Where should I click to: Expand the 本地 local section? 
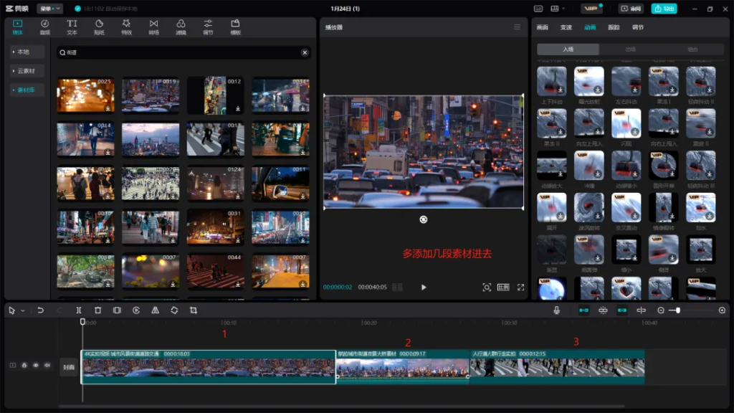(x=27, y=52)
